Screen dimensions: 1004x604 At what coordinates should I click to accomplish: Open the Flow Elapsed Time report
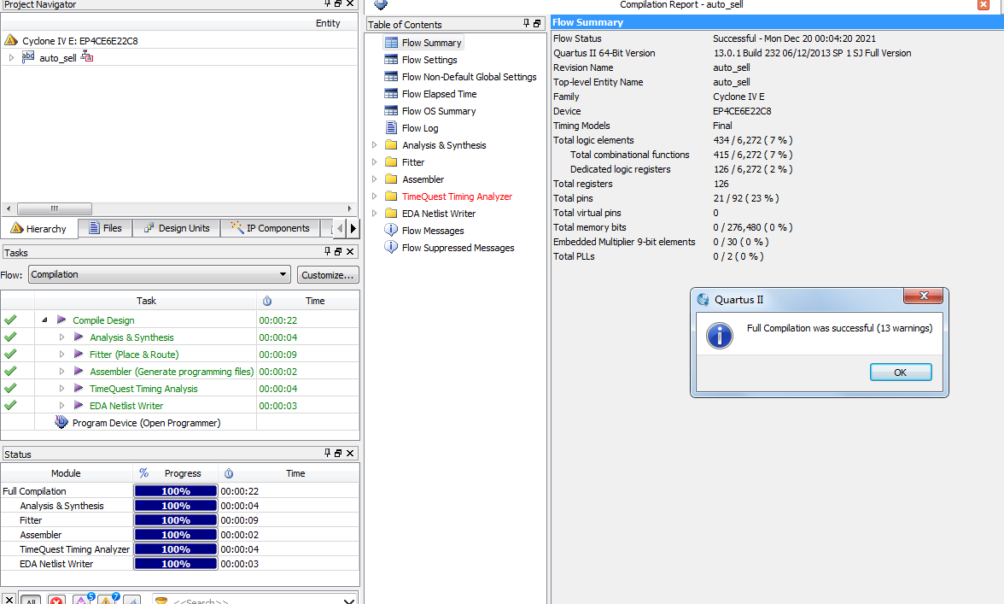click(439, 94)
